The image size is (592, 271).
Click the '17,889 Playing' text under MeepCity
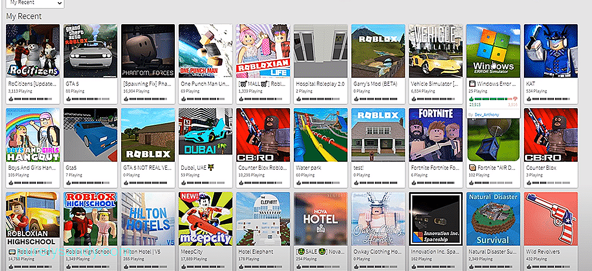(194, 259)
